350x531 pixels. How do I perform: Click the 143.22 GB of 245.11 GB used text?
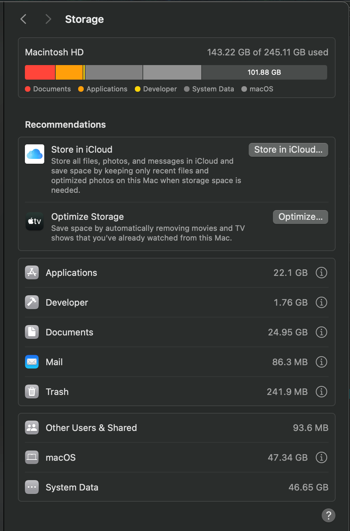coord(268,52)
